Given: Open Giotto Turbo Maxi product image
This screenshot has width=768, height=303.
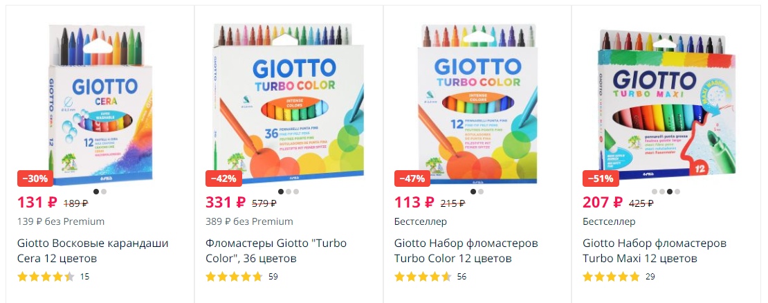Looking at the screenshot, I should click(x=666, y=104).
